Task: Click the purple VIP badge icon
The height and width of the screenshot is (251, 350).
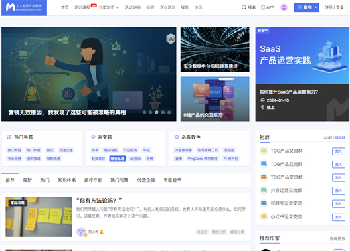Action: coord(284,7)
